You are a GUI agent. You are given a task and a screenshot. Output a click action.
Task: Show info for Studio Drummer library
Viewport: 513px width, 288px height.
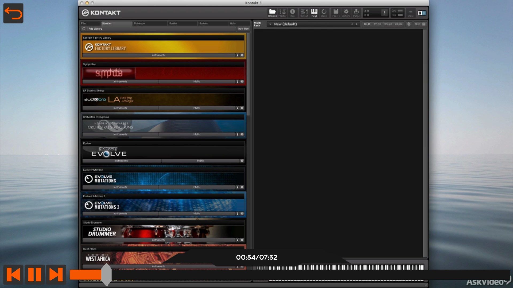pyautogui.click(x=237, y=240)
